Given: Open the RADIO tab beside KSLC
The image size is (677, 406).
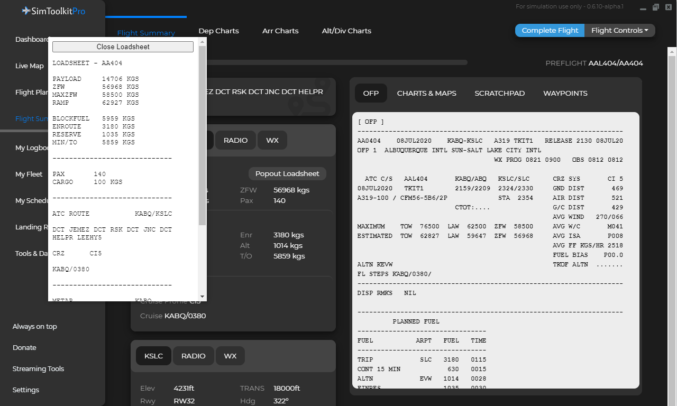Looking at the screenshot, I should tap(193, 356).
